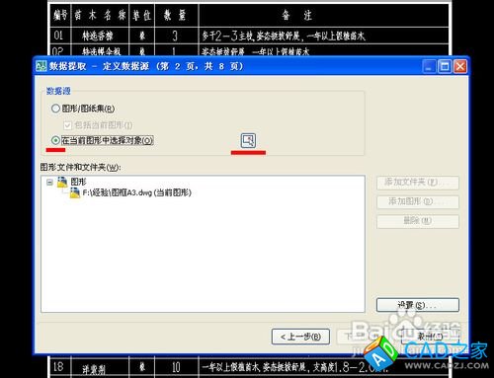Click the 特选香樟 cell in the drawing table
Screen dimensions: 494x378
point(100,36)
